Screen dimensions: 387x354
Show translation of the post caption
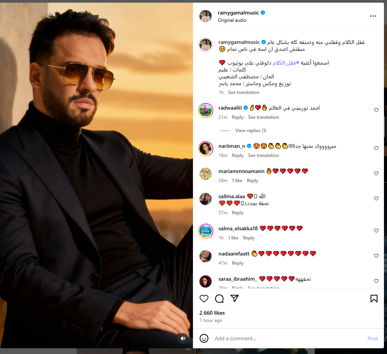[x=243, y=92]
